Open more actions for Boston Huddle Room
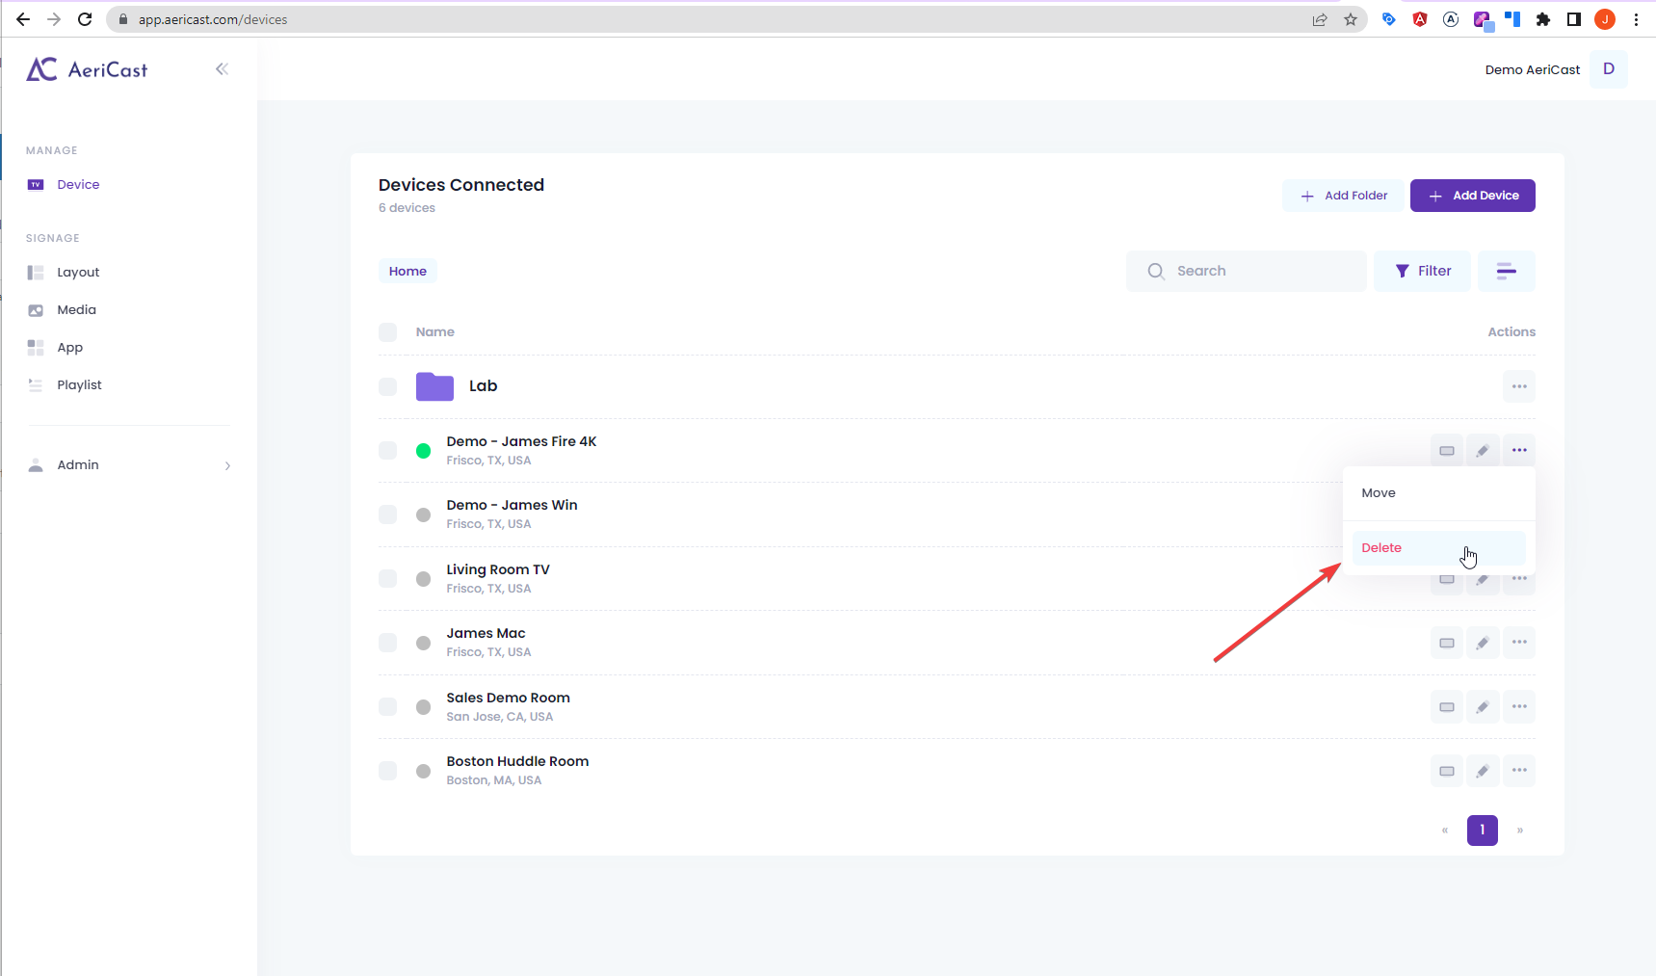 click(1519, 771)
